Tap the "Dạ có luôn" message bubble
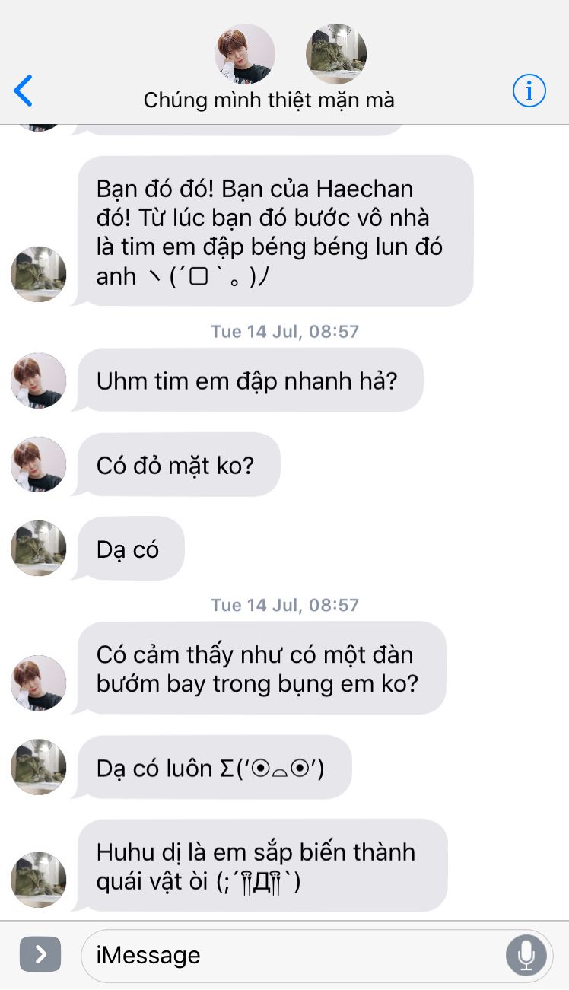Image resolution: width=569 pixels, height=990 pixels. (x=213, y=768)
